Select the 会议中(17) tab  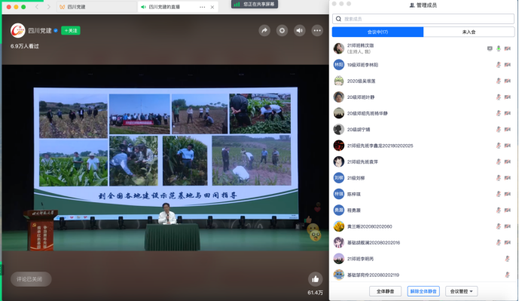click(x=377, y=32)
